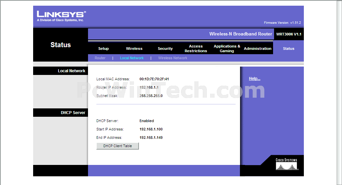The image size is (342, 185).
Task: Click the WRT300N V1.1 model label
Action: (288, 34)
